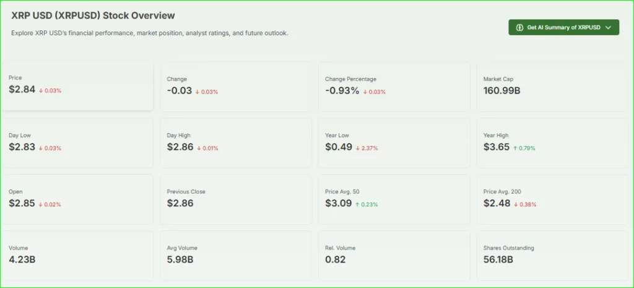
Task: Select the Day Low card
Action: (x=77, y=142)
